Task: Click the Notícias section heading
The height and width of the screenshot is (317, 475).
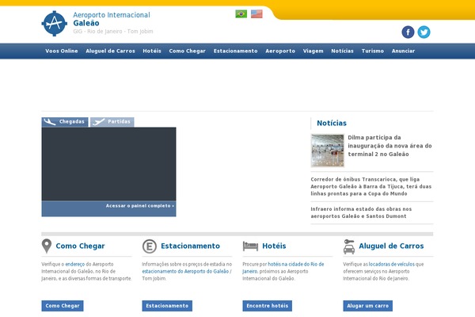Action: [332, 123]
